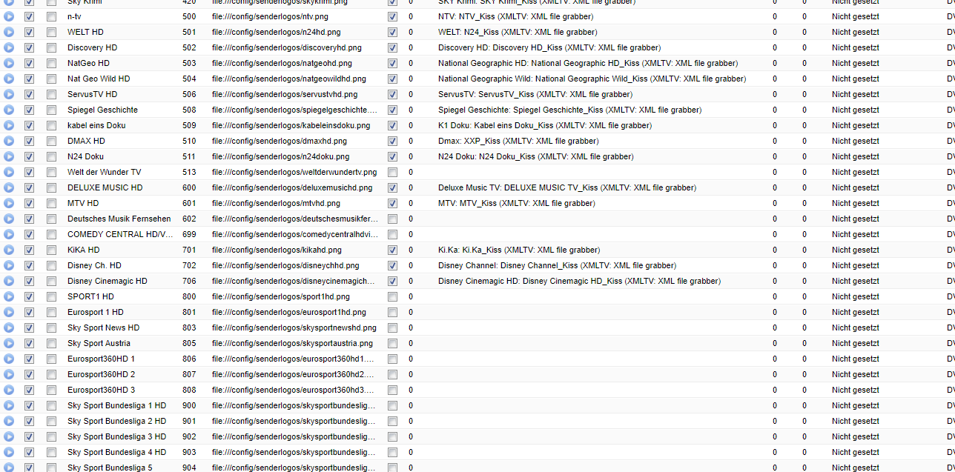Click the natgeowildhd.png icon path
The width and height of the screenshot is (955, 472).
pyautogui.click(x=288, y=79)
